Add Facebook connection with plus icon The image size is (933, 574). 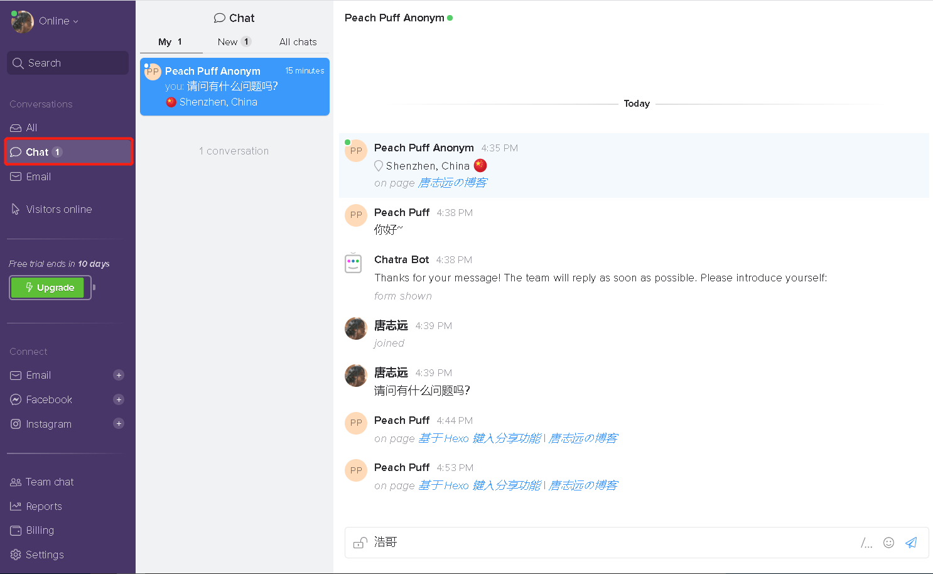point(119,399)
